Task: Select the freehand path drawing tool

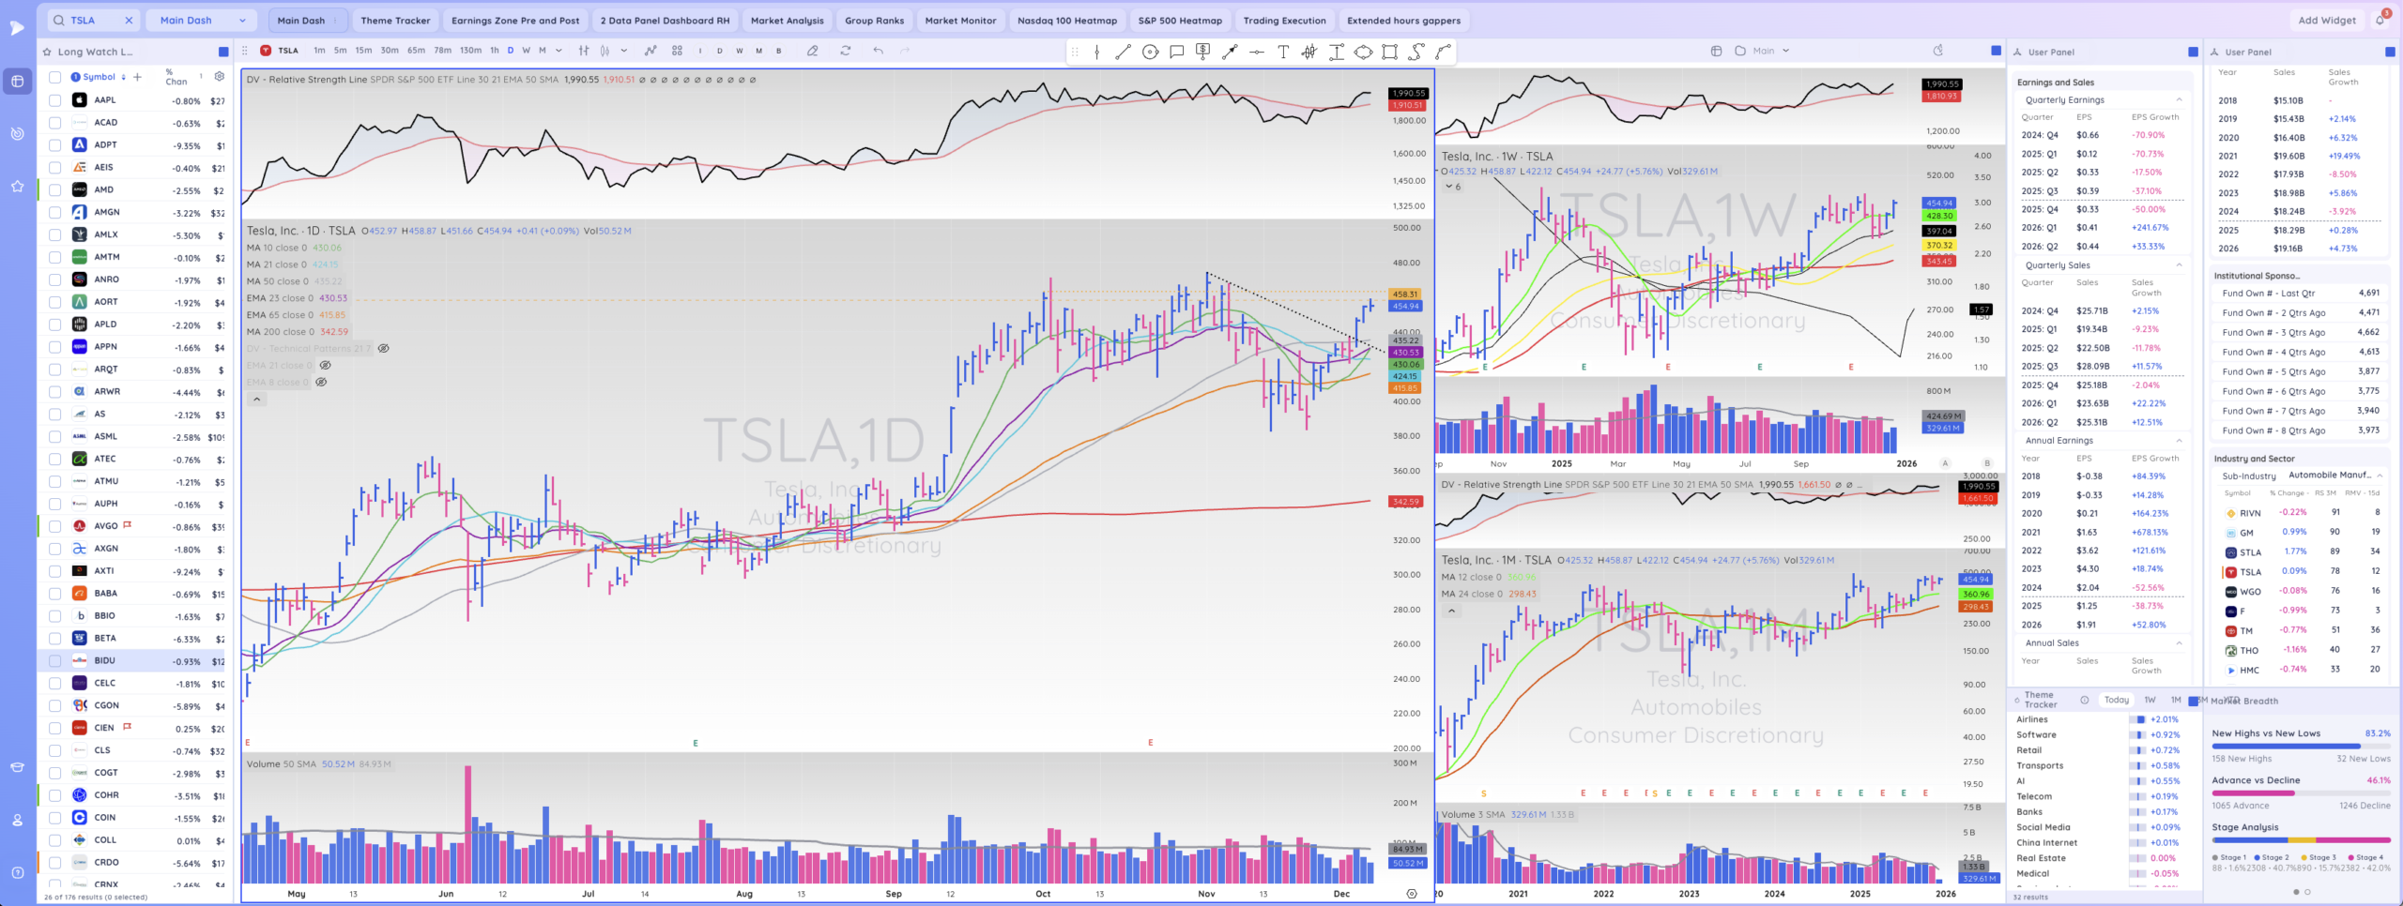Action: [1416, 52]
